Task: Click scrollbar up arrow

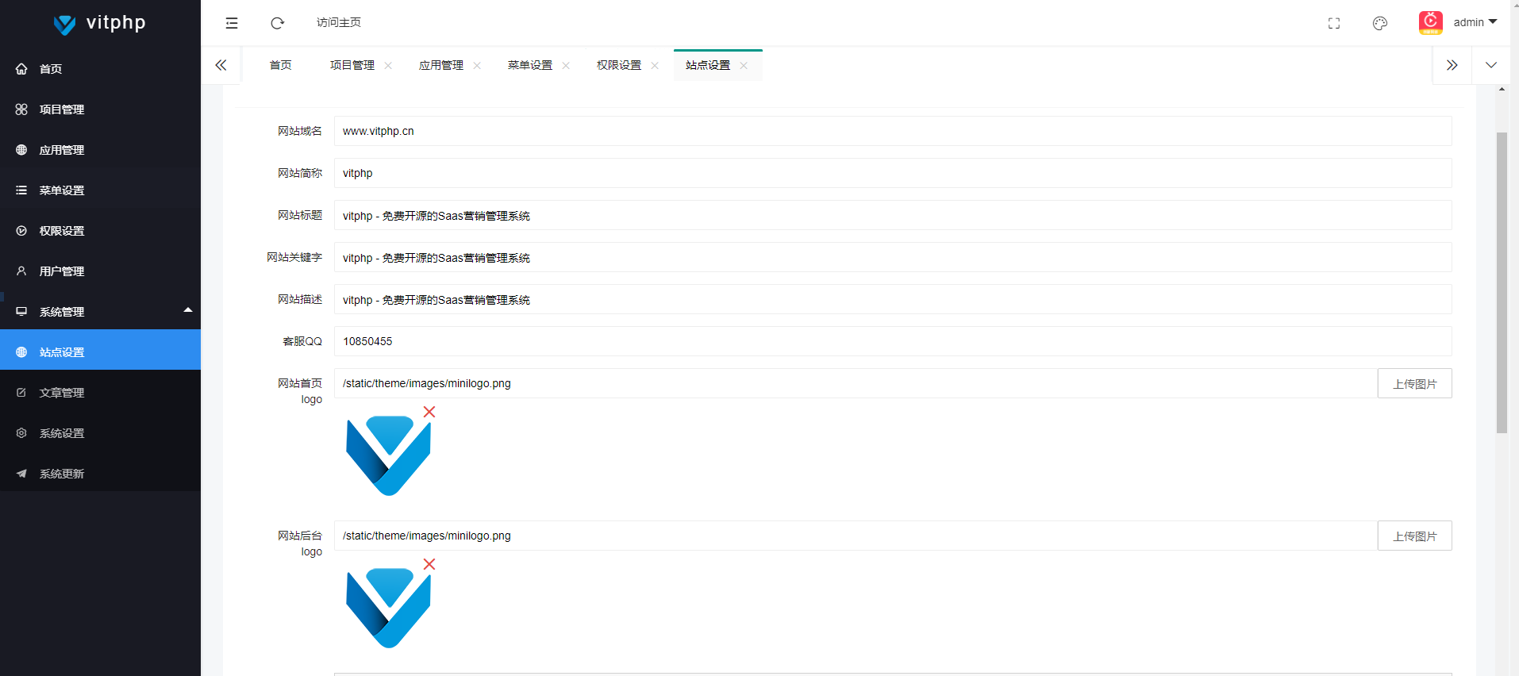Action: tap(1502, 89)
